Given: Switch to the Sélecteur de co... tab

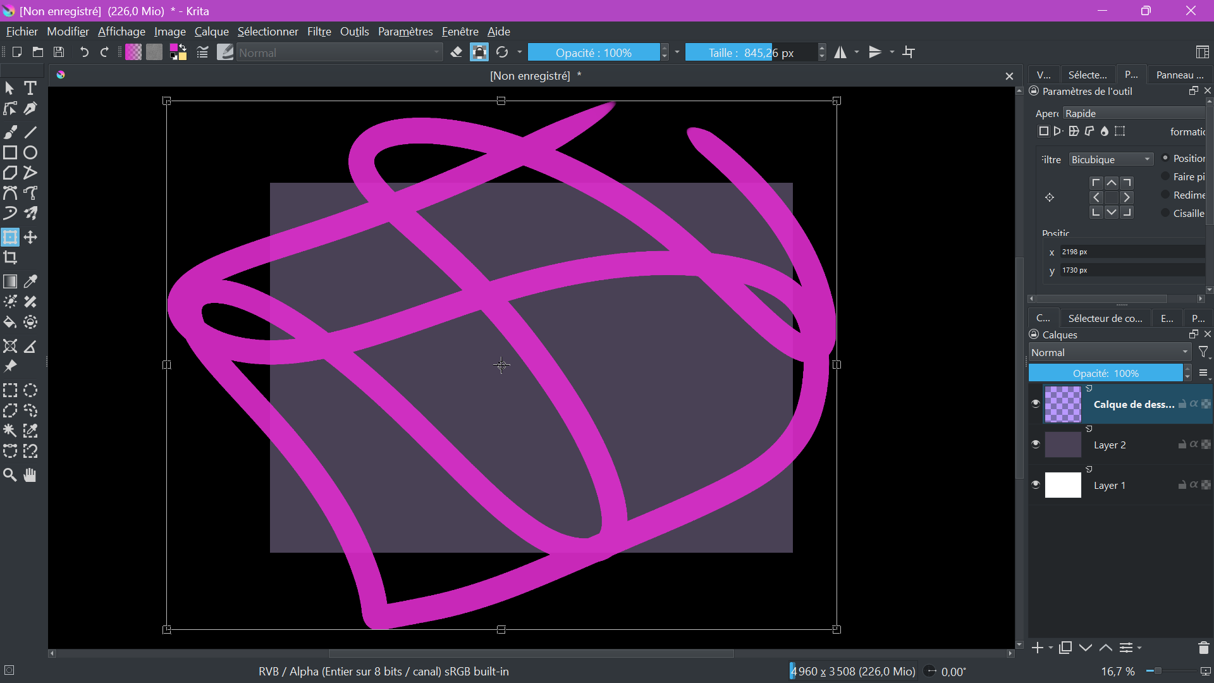Looking at the screenshot, I should [x=1105, y=319].
